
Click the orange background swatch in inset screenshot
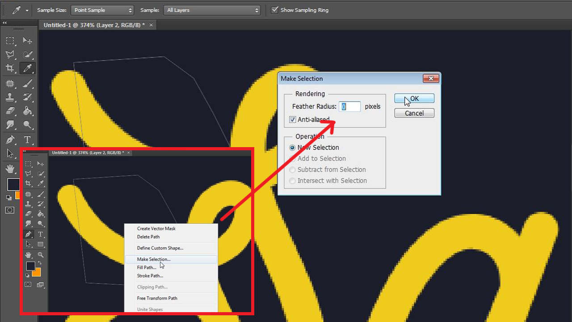point(38,273)
